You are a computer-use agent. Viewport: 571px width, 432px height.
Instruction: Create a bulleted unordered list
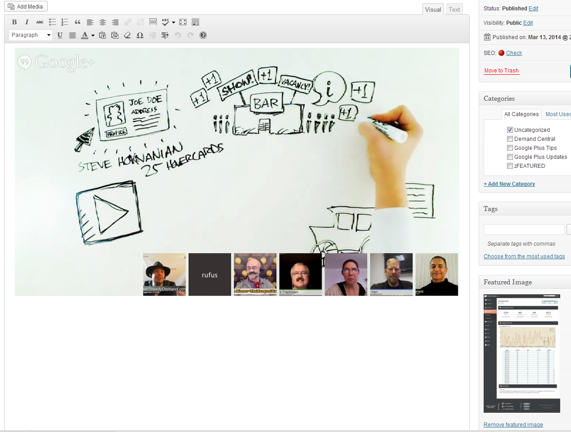point(52,22)
